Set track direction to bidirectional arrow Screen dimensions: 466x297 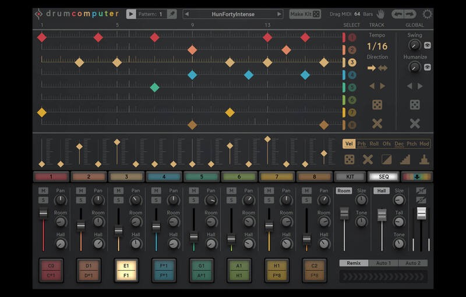pos(383,68)
